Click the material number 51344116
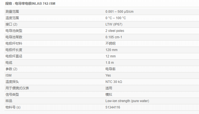The width and height of the screenshot is (199, 114). coord(113,107)
